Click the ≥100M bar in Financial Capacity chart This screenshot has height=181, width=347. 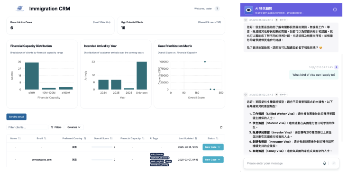click(66, 88)
